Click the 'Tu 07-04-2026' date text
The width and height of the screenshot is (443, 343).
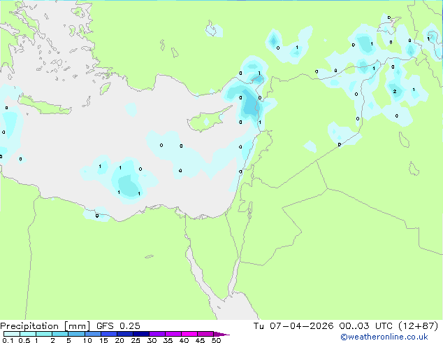coord(293,326)
